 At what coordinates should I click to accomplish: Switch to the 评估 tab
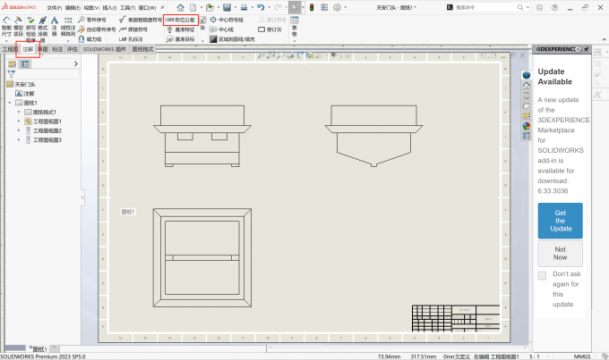(73, 49)
